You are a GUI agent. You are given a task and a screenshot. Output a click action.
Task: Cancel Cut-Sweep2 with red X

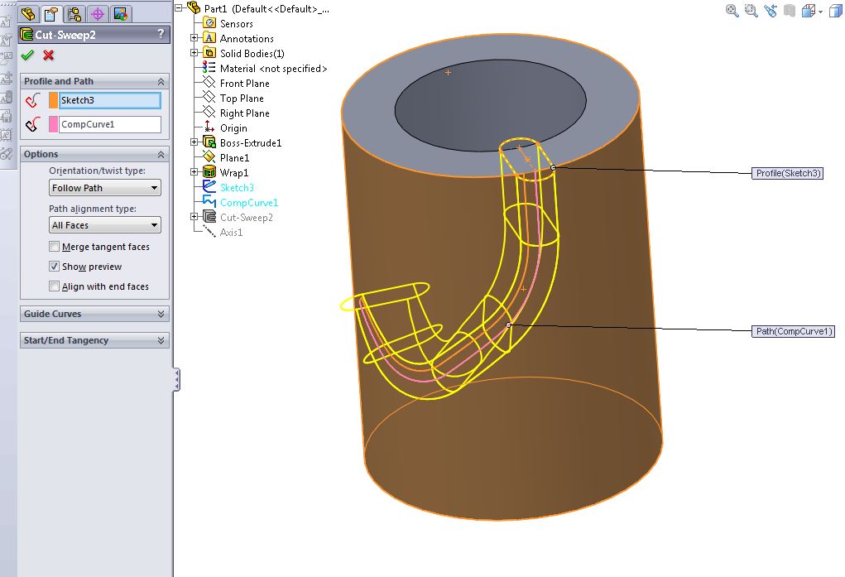[48, 55]
